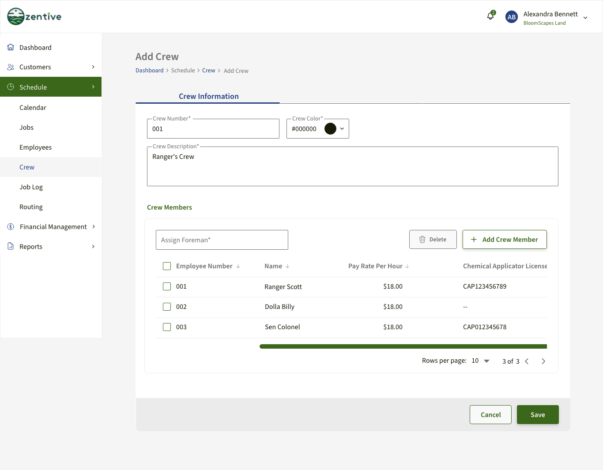This screenshot has width=603, height=470.
Task: Click the Dashboard home icon
Action: pos(11,47)
